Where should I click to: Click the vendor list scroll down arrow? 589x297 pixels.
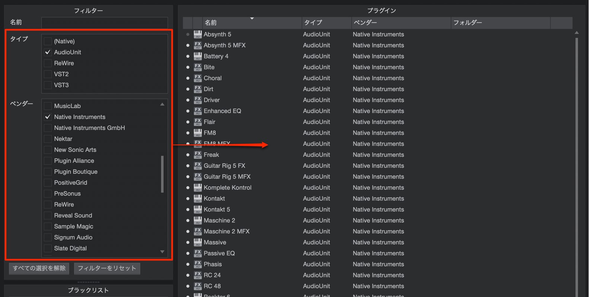162,252
